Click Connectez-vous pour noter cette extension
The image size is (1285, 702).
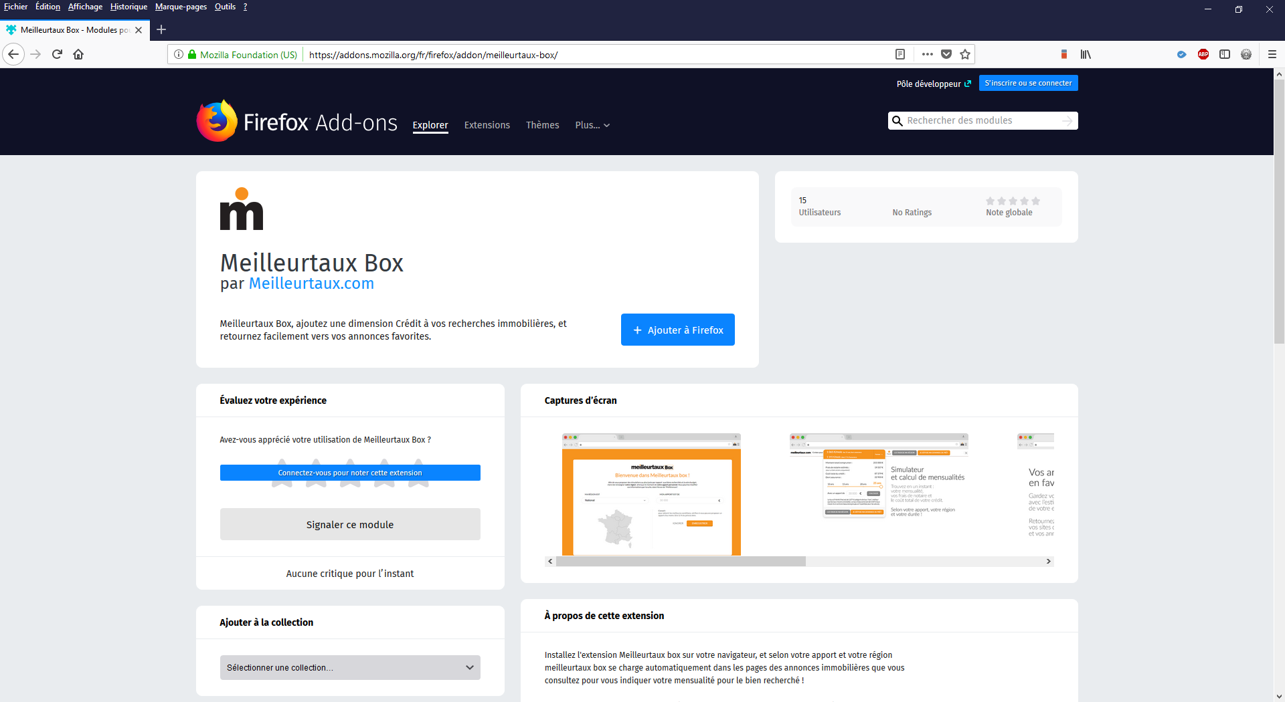click(350, 473)
